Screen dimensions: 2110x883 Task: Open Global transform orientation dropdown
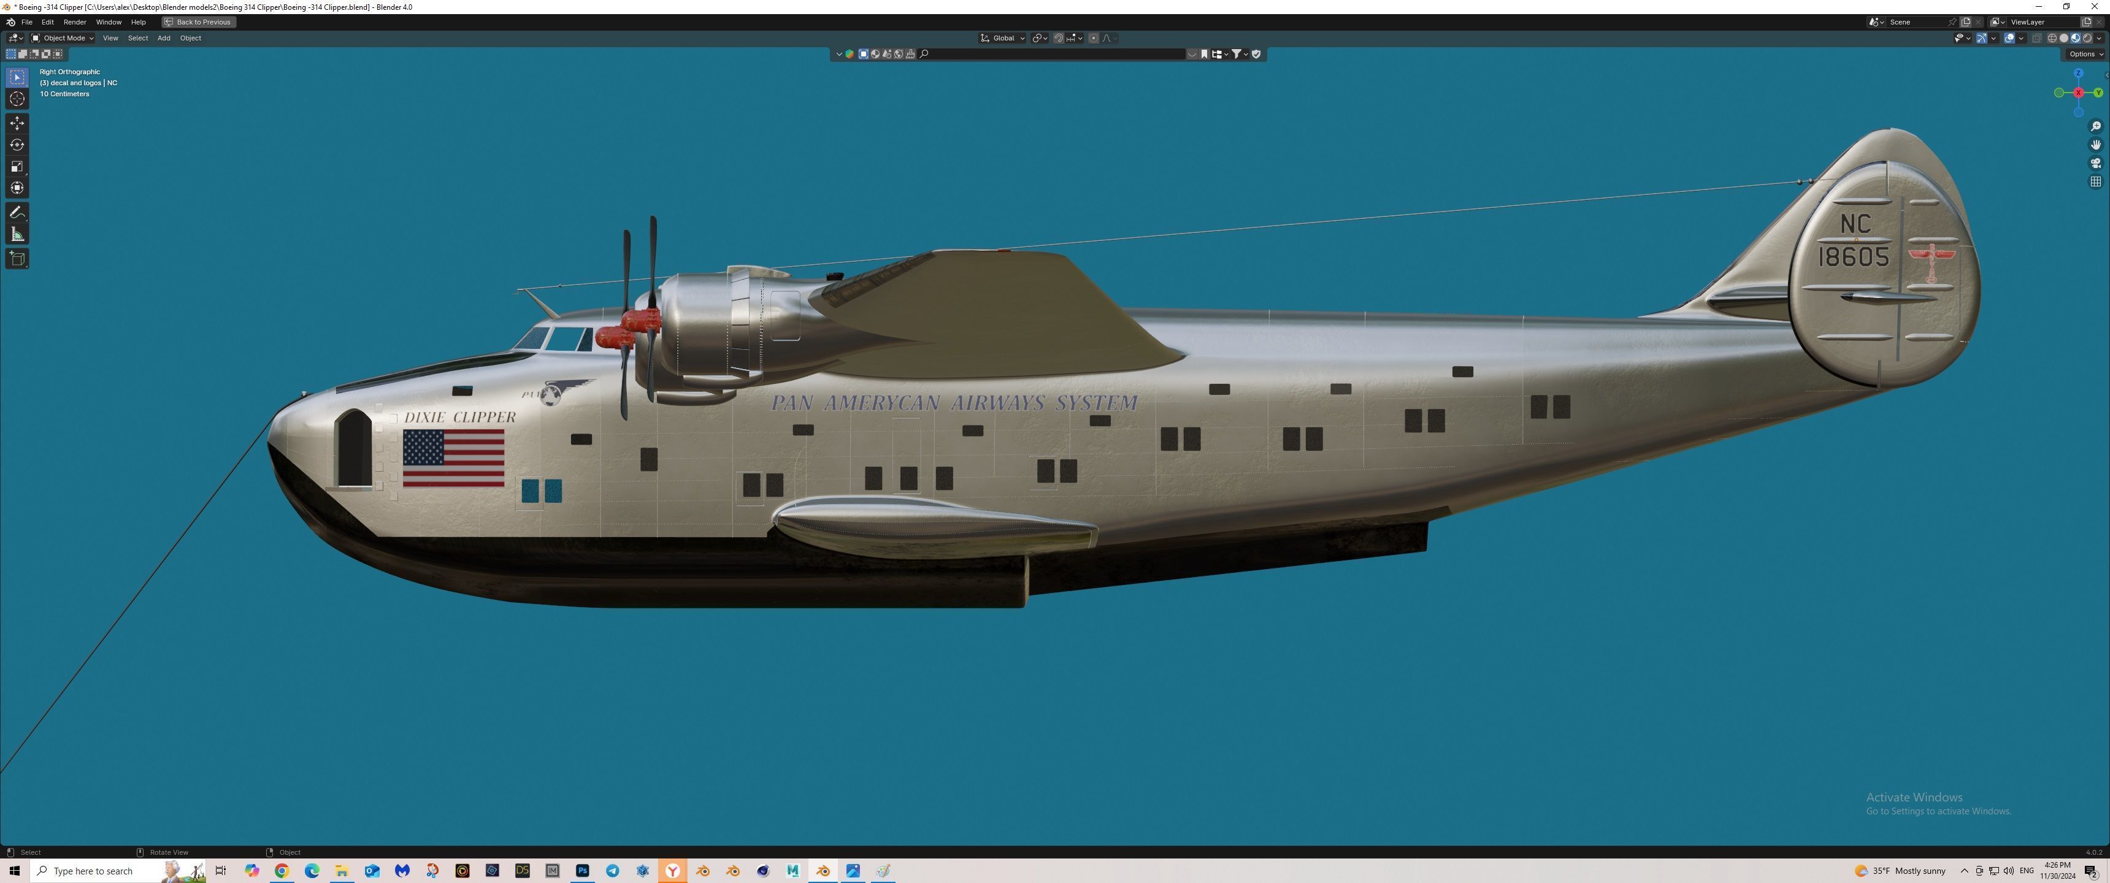pos(1003,39)
